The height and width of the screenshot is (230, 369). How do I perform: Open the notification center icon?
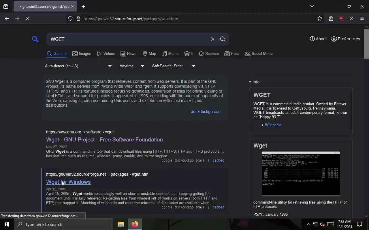click(x=360, y=224)
